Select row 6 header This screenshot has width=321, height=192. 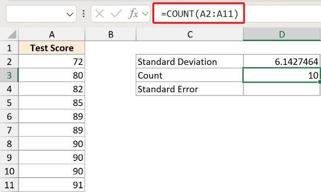(x=9, y=116)
